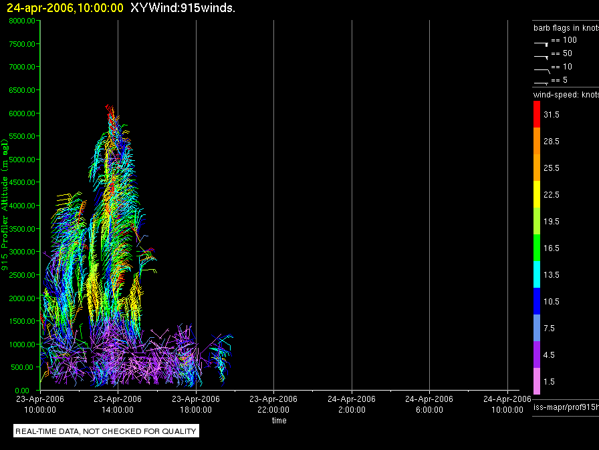This screenshot has height=450, width=599.
Task: Click the 23-Apr-2006 10:00:00 time label
Action: coord(40,404)
